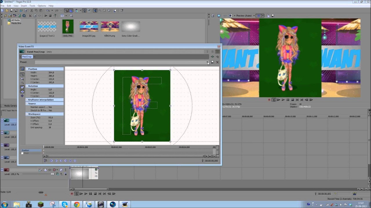Image resolution: width=371 pixels, height=208 pixels.
Task: Open Skype from the taskbar
Action: (64, 204)
